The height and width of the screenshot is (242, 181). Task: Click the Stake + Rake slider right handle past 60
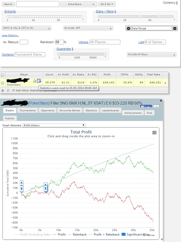[x=159, y=17]
